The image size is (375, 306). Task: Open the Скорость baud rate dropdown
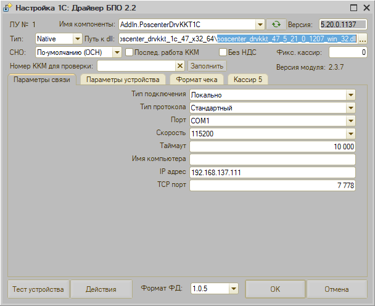(351, 133)
